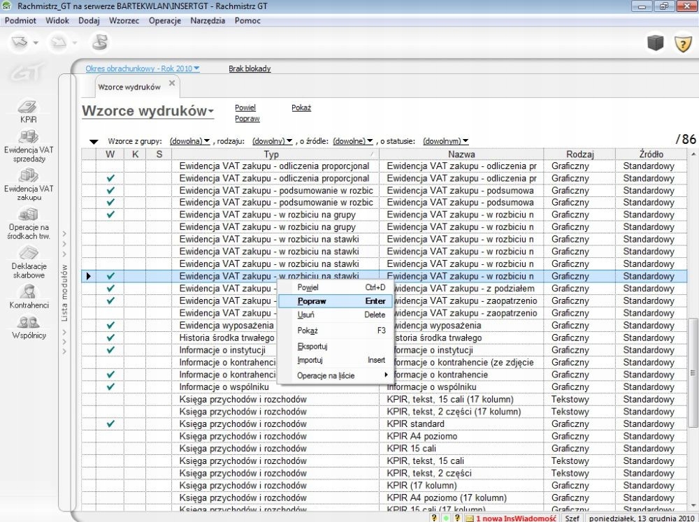Open the Wspólnicy module
The image size is (699, 522).
28,324
